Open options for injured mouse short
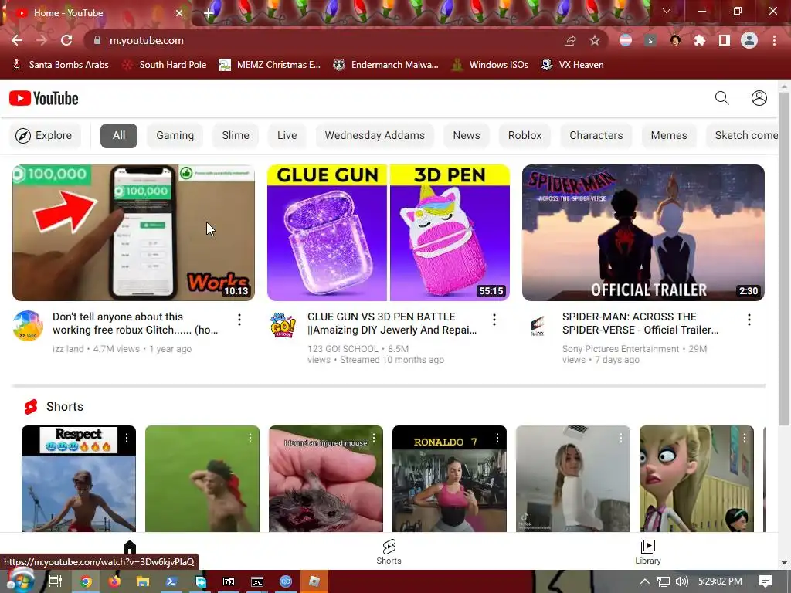This screenshot has height=593, width=791. click(x=374, y=439)
